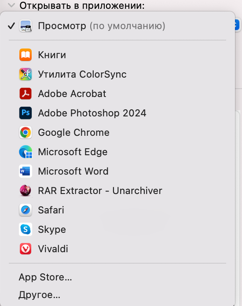Select the Vivaldi browser icon
The width and height of the screenshot is (242, 306).
26,249
